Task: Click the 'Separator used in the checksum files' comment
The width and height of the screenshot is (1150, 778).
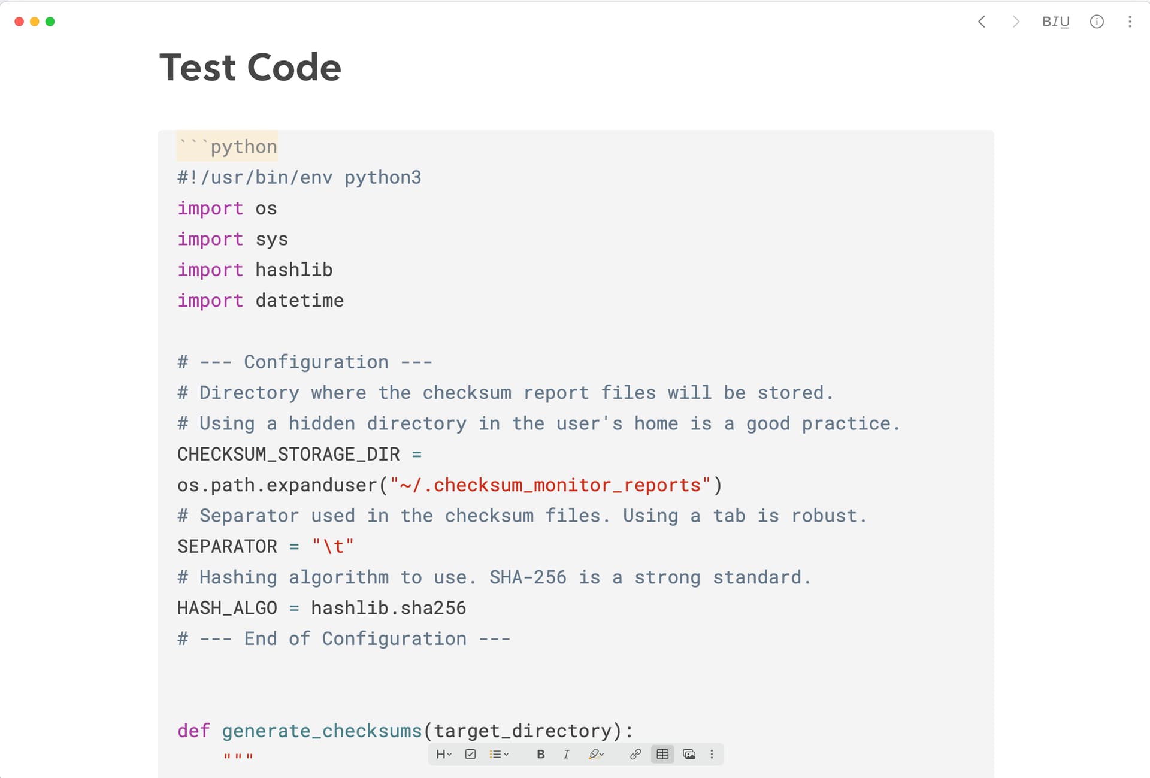Action: [x=522, y=516]
